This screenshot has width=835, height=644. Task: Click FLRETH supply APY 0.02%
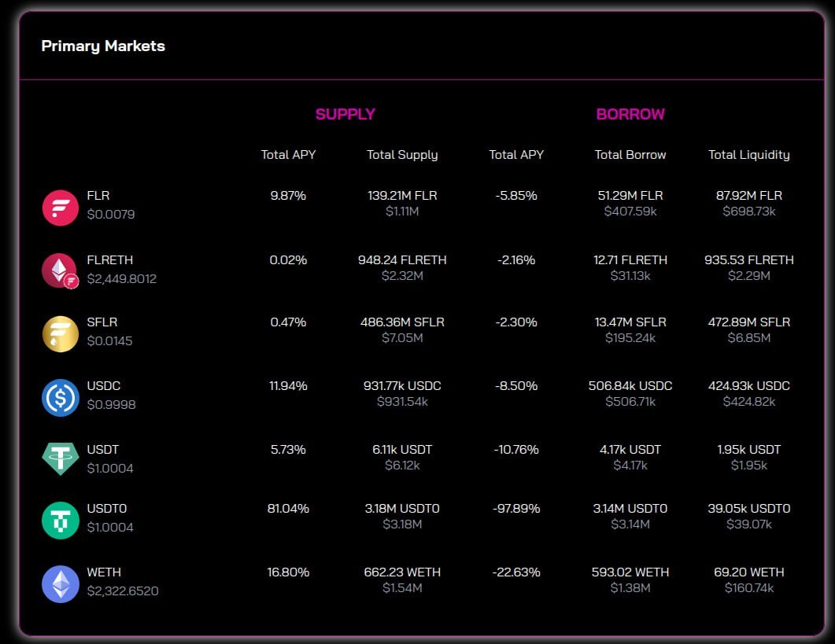pyautogui.click(x=288, y=259)
